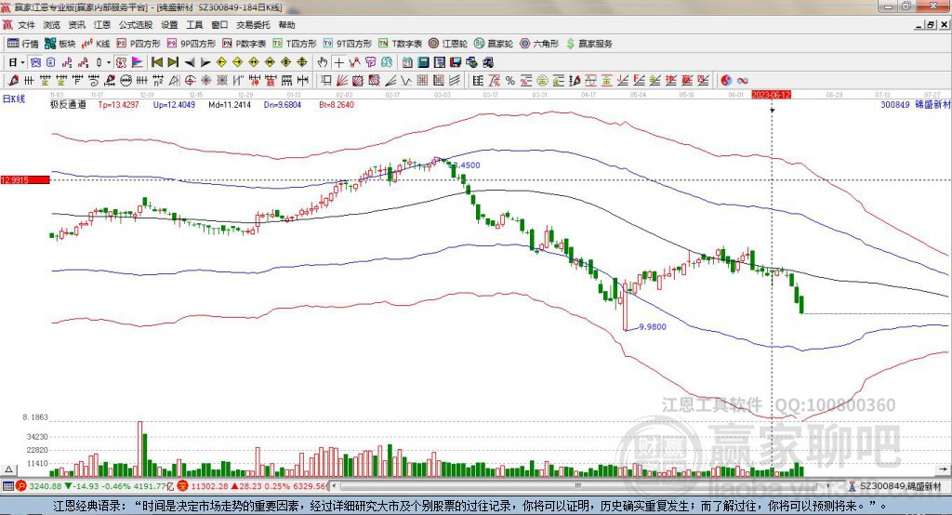952x515 pixels.
Task: Open the P四方形 tool
Action: [139, 44]
